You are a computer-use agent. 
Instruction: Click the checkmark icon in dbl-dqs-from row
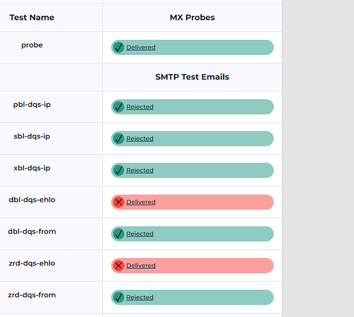tap(118, 234)
